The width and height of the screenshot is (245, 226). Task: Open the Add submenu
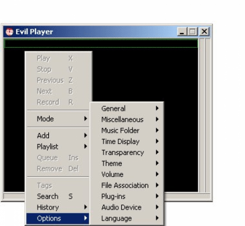pyautogui.click(x=58, y=135)
